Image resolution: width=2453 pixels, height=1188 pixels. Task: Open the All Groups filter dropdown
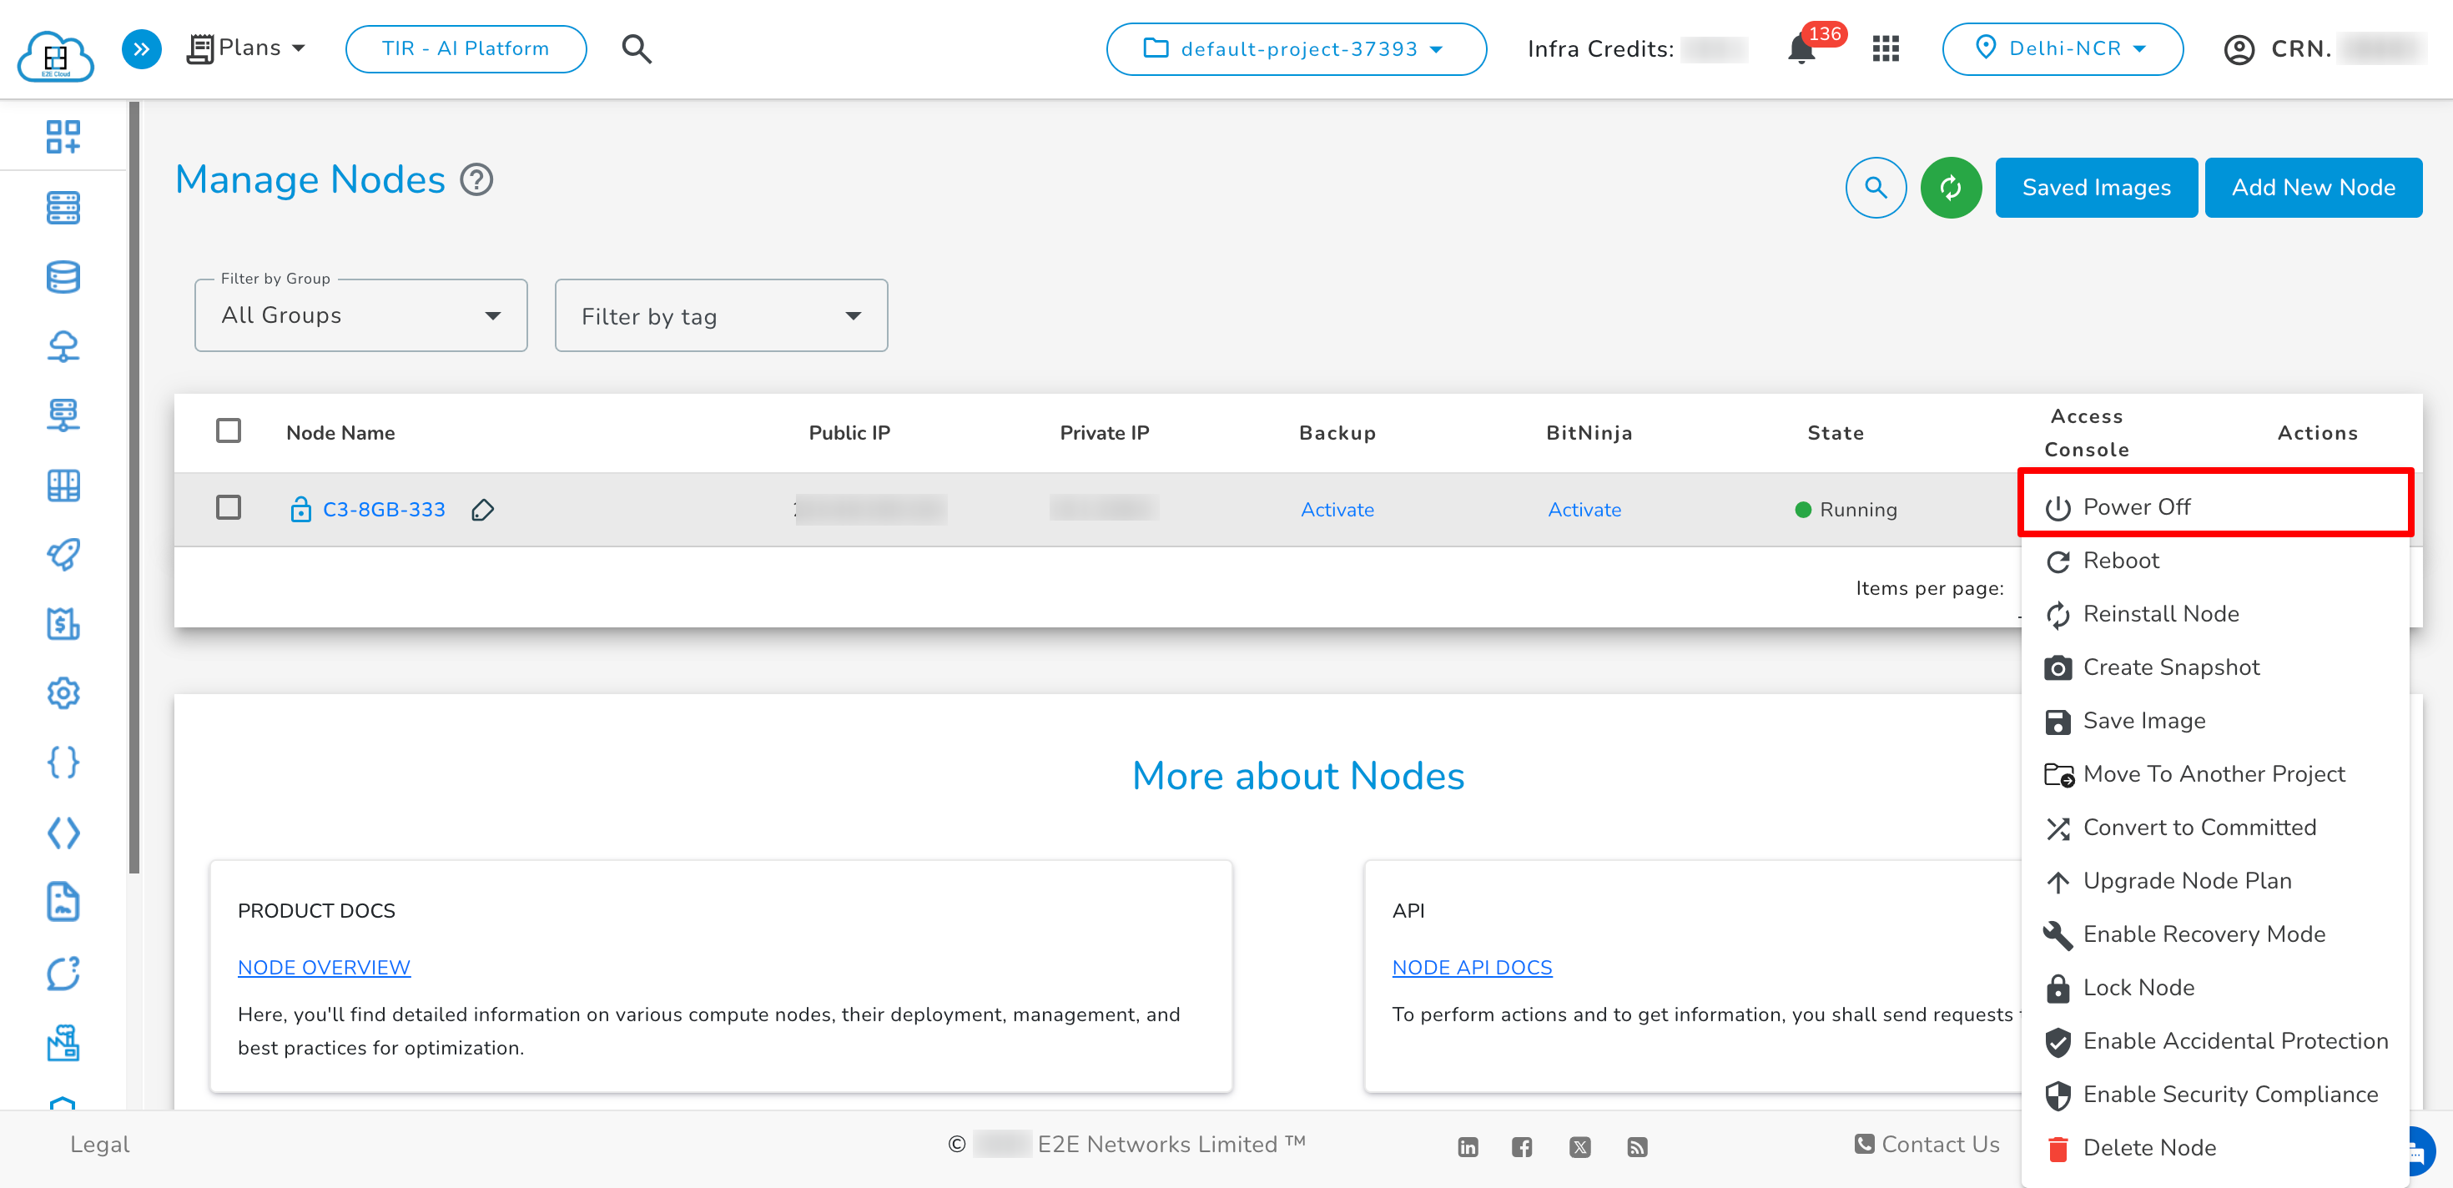(361, 316)
